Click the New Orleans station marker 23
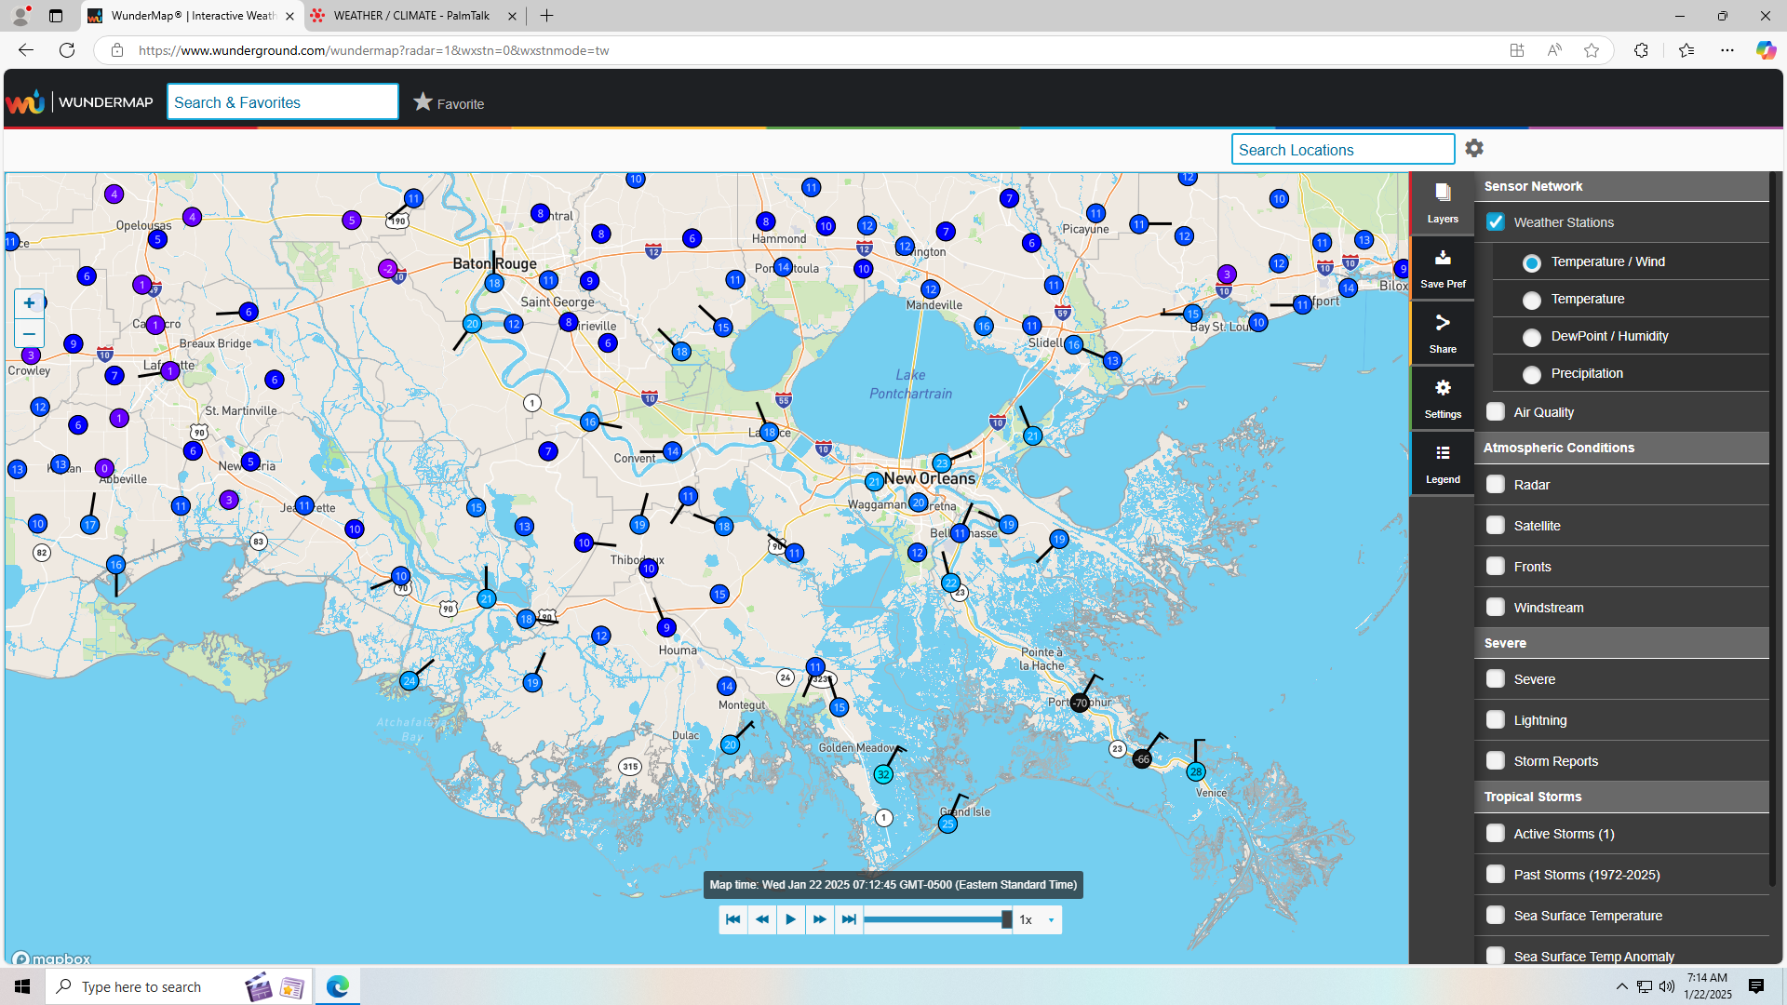 coord(941,463)
